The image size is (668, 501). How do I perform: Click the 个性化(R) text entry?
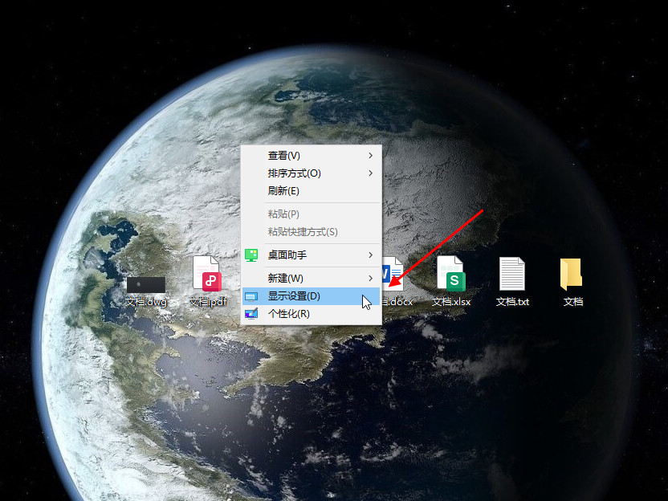point(289,314)
